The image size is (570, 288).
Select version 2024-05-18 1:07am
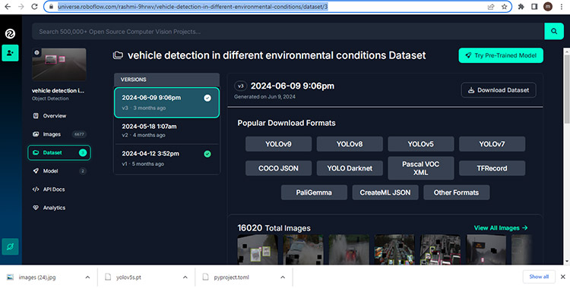tap(167, 130)
